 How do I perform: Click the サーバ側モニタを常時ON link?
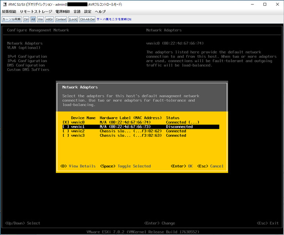click(x=114, y=19)
